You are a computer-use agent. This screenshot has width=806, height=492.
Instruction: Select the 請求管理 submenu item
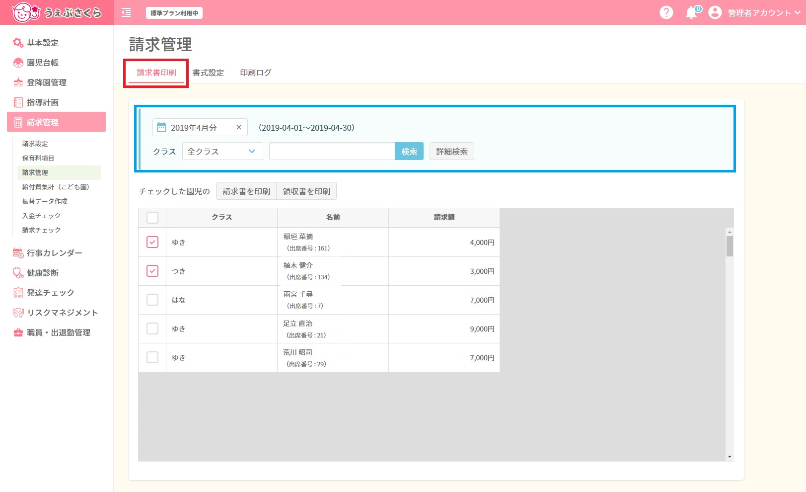[59, 172]
